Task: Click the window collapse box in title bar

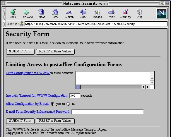Action: click(167, 4)
